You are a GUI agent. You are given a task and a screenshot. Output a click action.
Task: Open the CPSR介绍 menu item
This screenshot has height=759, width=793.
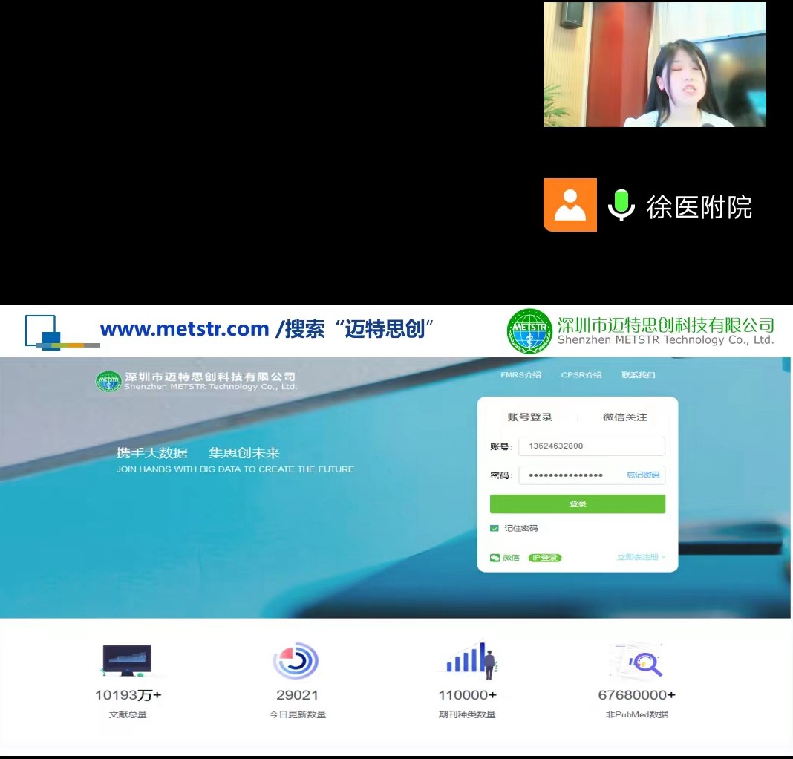pyautogui.click(x=581, y=375)
